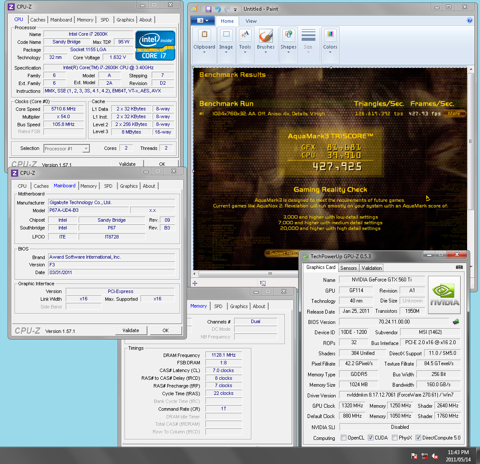Open the Customize Quick Access Toolbar arrow in Paint
The height and width of the screenshot is (464, 480).
click(235, 9)
